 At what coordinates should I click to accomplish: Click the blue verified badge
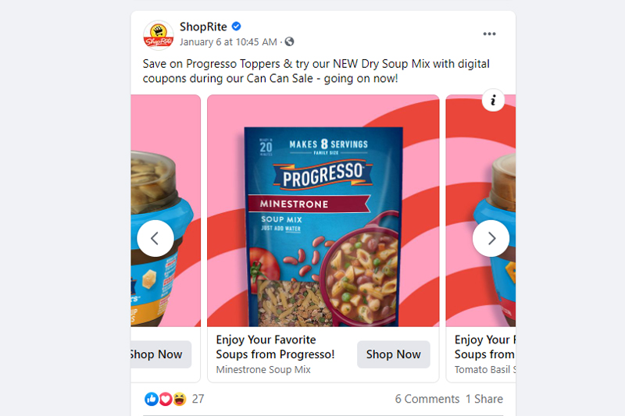237,27
